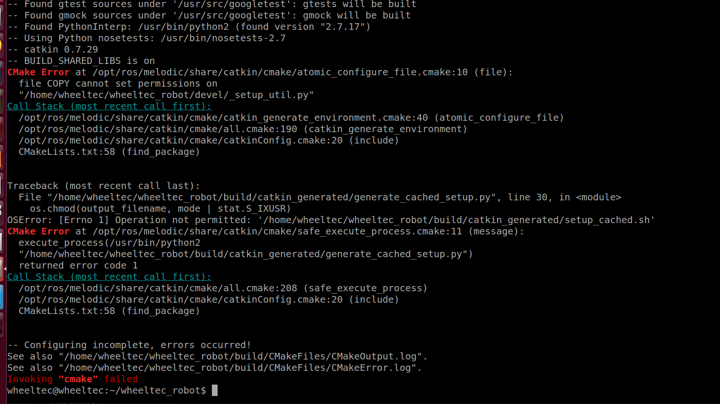The width and height of the screenshot is (720, 404).
Task: Click the atomic_configure_file.cmake:10 path
Action: click(x=280, y=72)
